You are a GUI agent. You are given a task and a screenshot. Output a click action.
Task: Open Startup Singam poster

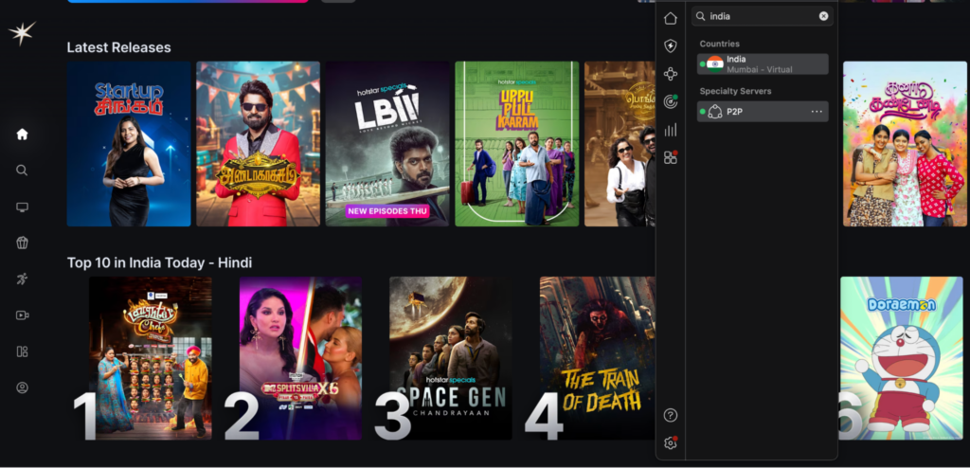(x=129, y=144)
